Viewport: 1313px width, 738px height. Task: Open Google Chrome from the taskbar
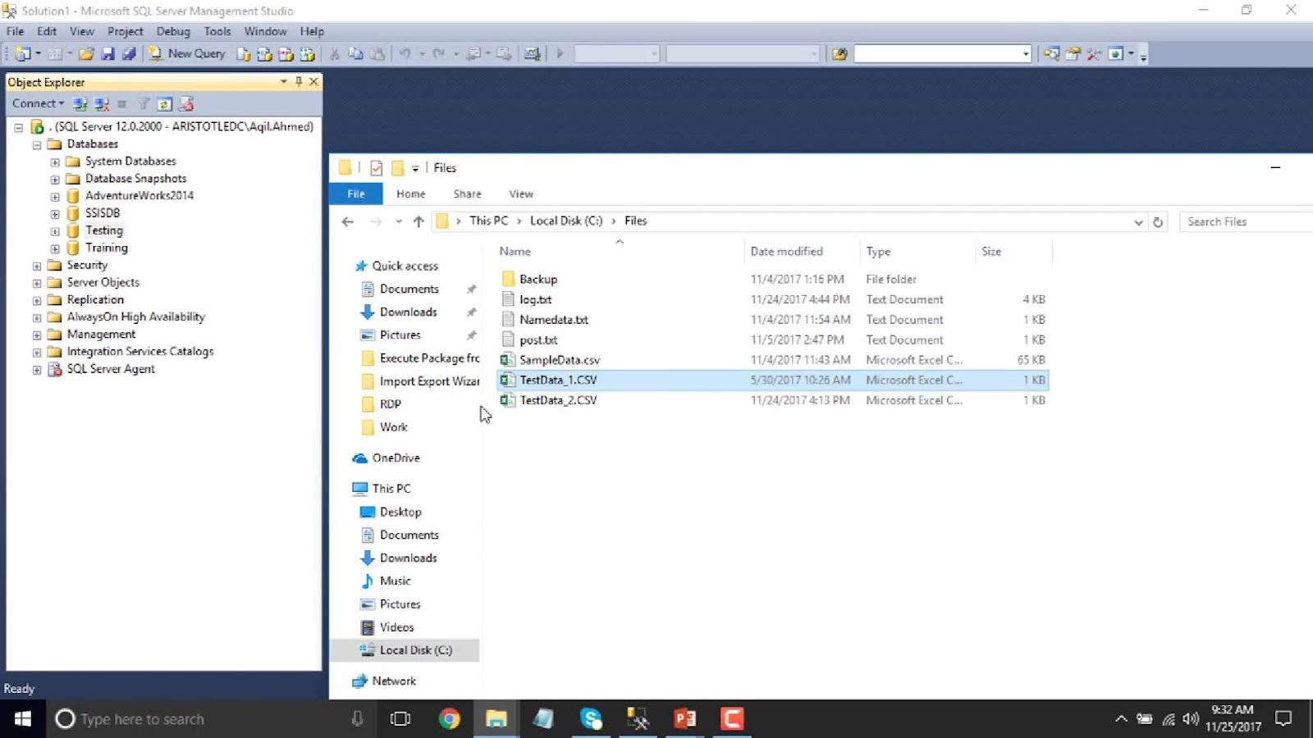449,719
